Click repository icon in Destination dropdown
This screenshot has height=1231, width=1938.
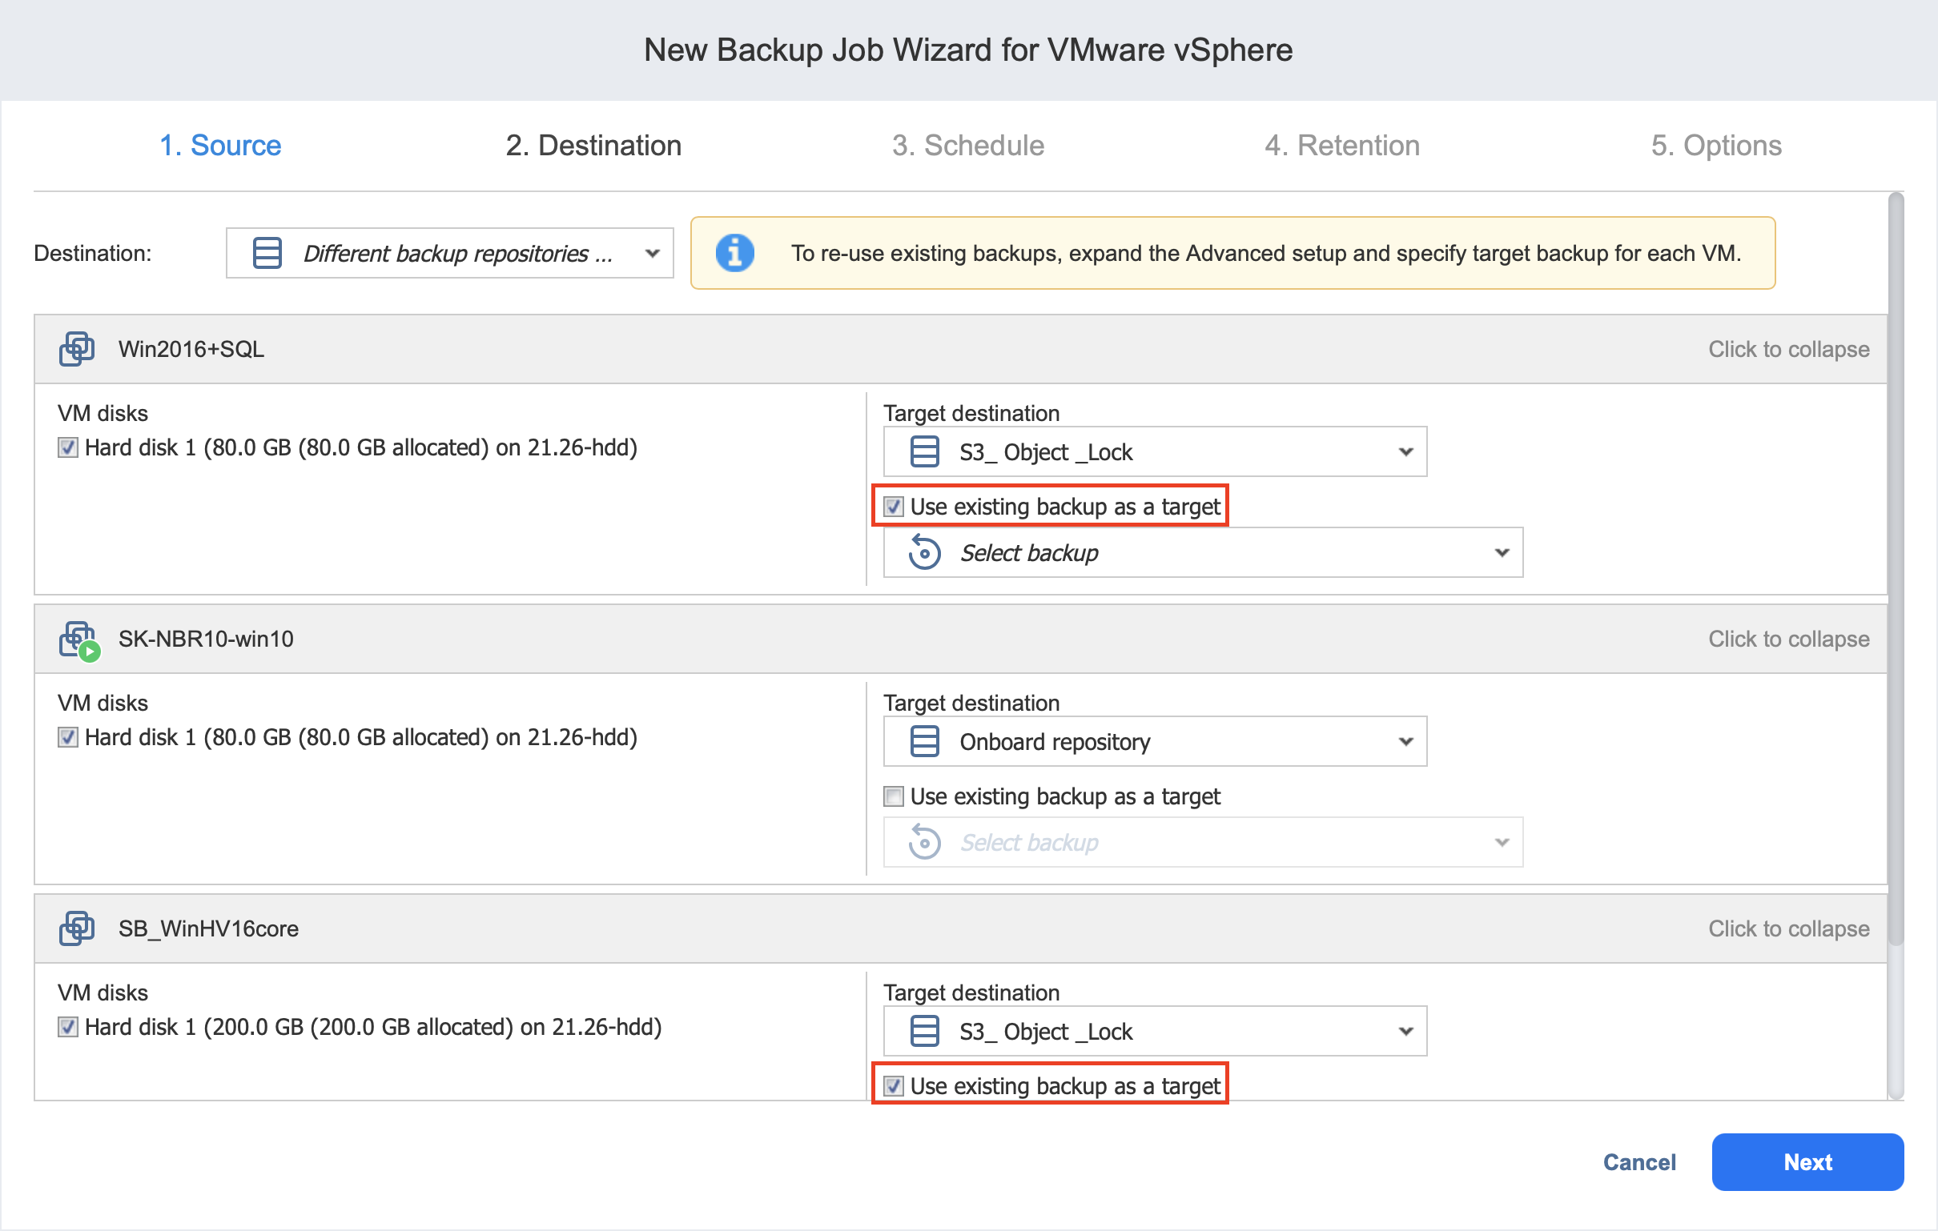pos(267,253)
